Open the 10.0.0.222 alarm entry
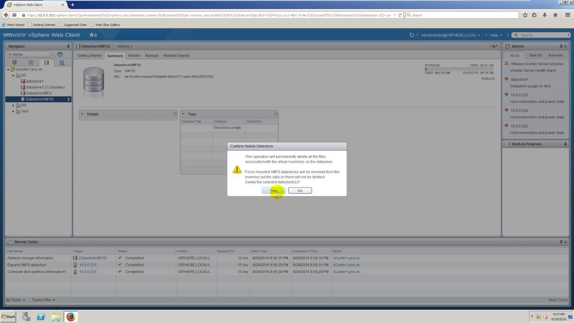Image resolution: width=574 pixels, height=323 pixels. (536, 129)
